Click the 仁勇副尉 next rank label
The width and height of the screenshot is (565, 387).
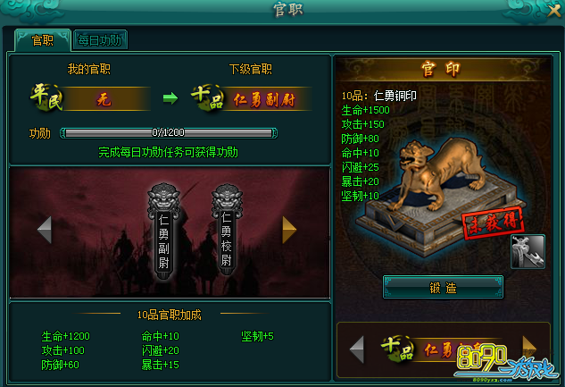(x=265, y=99)
